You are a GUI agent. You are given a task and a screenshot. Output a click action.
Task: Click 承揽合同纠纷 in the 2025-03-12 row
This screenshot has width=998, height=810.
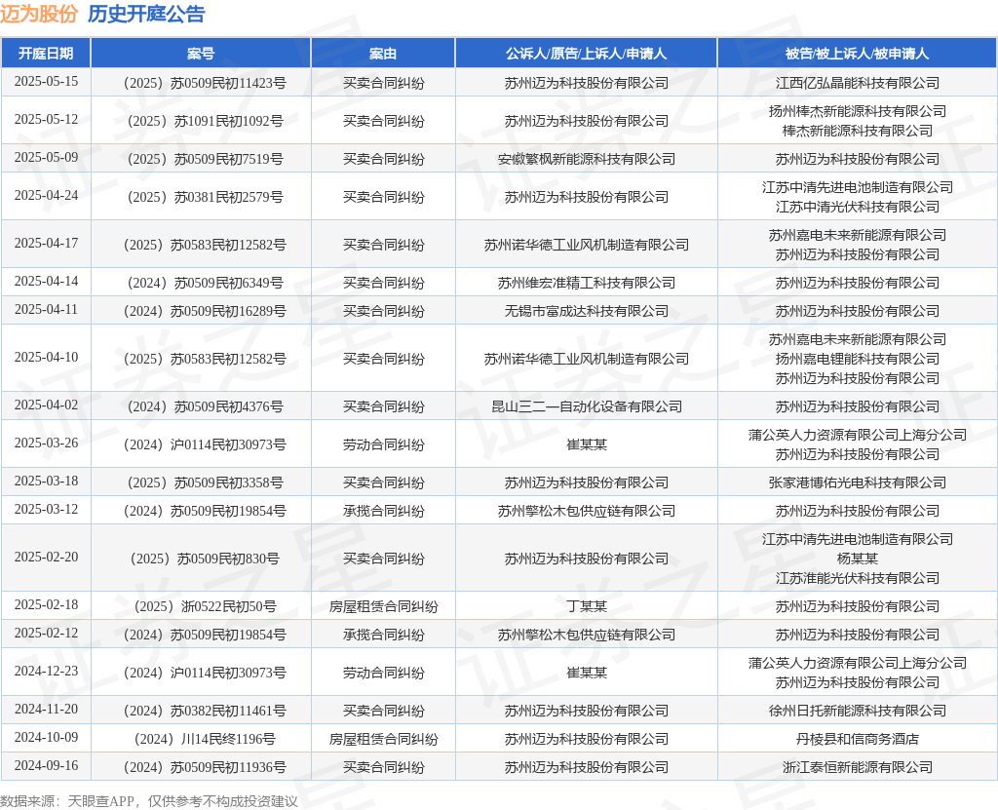(x=383, y=512)
